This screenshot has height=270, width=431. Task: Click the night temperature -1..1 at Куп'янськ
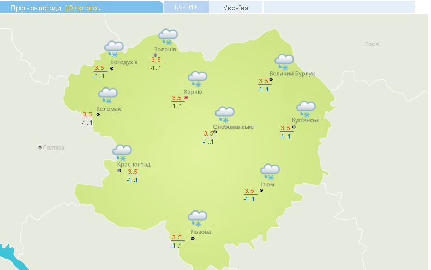click(x=285, y=137)
